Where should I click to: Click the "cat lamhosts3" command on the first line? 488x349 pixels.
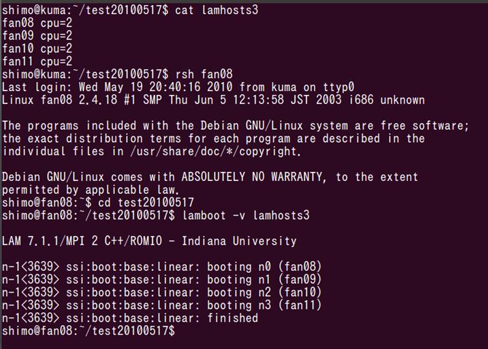coord(217,10)
